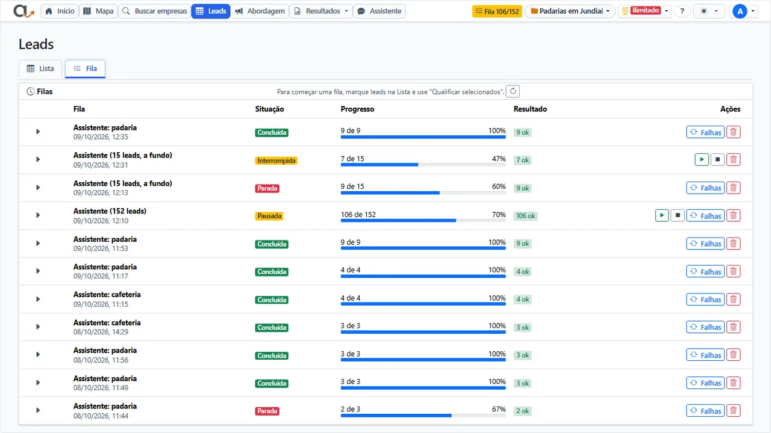Resume the paused 152 leads queue
The width and height of the screenshot is (771, 433).
[x=661, y=215]
